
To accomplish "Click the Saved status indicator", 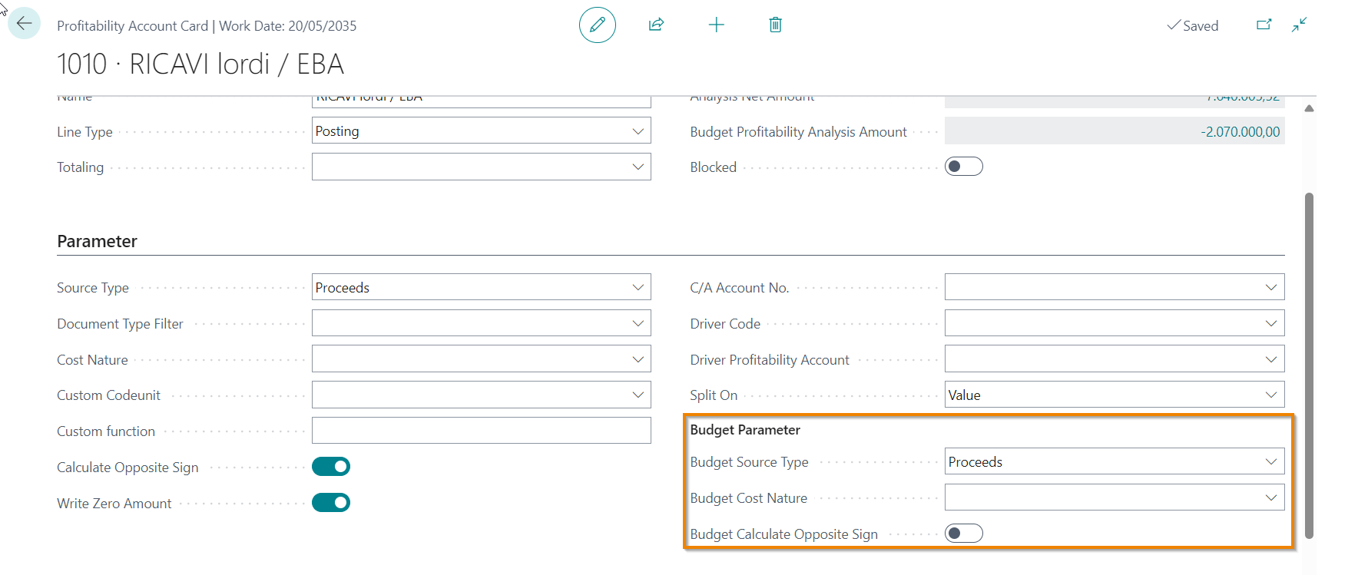I will point(1193,25).
